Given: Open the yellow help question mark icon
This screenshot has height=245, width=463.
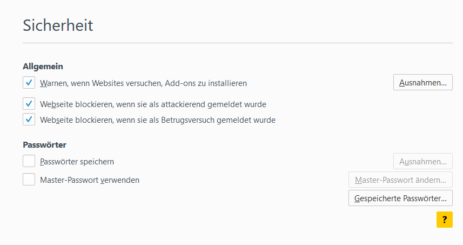Looking at the screenshot, I should click(x=444, y=219).
